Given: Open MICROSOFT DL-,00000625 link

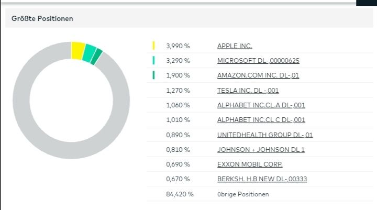Looking at the screenshot, I should (258, 61).
